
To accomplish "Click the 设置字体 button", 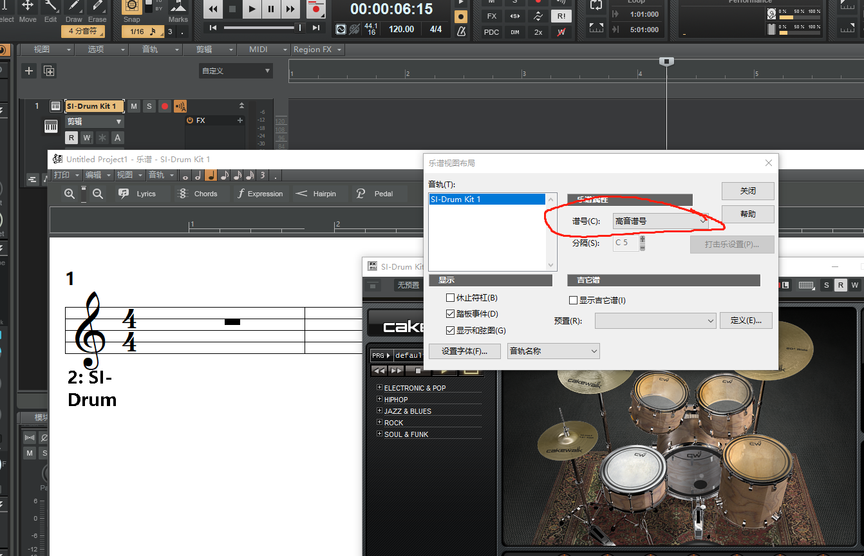I will (x=465, y=351).
